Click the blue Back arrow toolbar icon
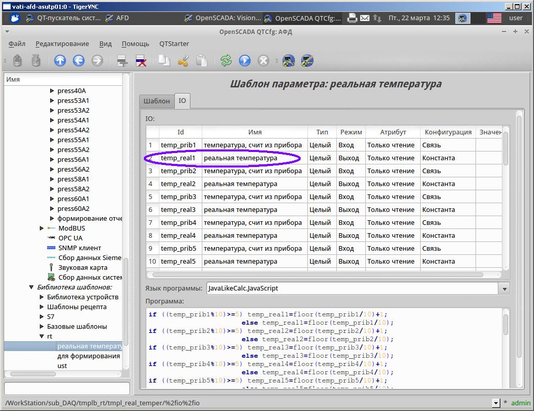The height and width of the screenshot is (411, 534). (79, 61)
